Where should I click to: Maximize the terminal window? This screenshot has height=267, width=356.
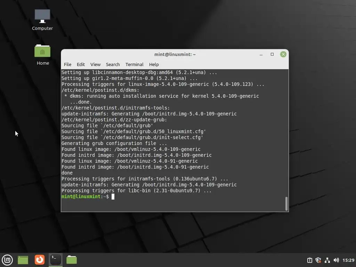272,54
